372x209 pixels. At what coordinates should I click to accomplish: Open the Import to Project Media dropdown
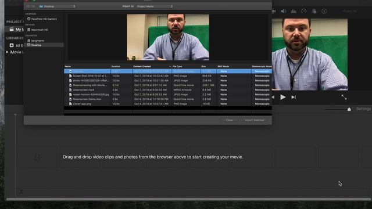click(155, 6)
